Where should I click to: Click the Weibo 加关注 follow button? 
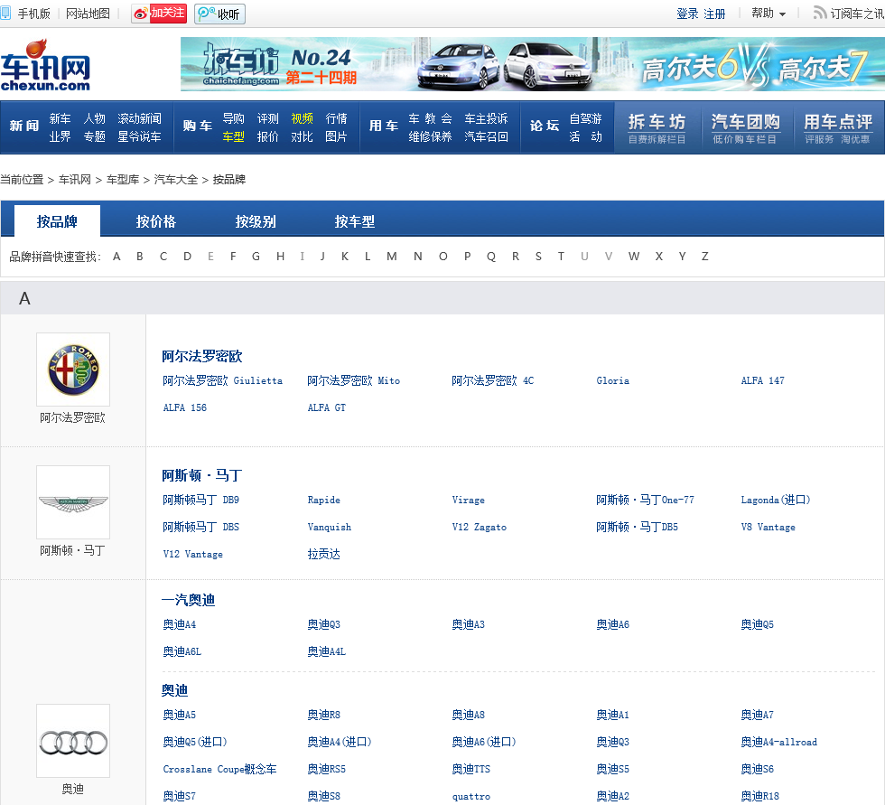click(x=159, y=14)
